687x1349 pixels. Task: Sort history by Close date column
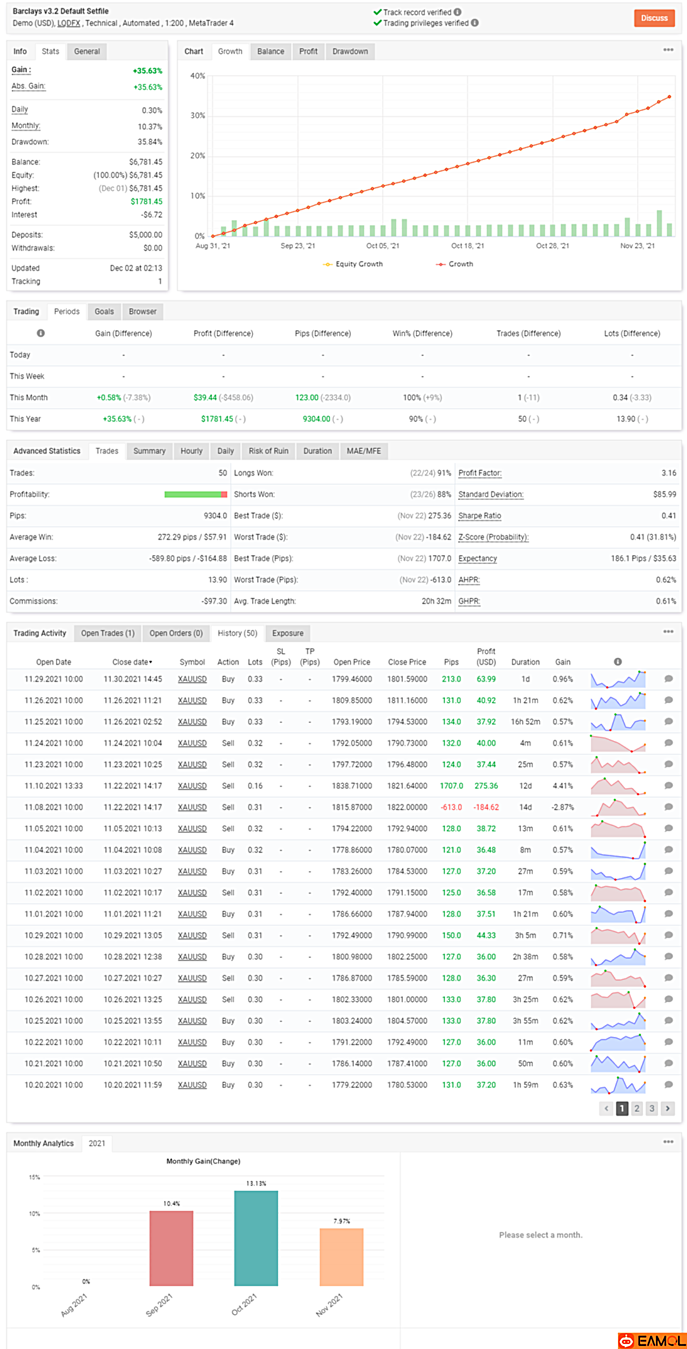132,662
